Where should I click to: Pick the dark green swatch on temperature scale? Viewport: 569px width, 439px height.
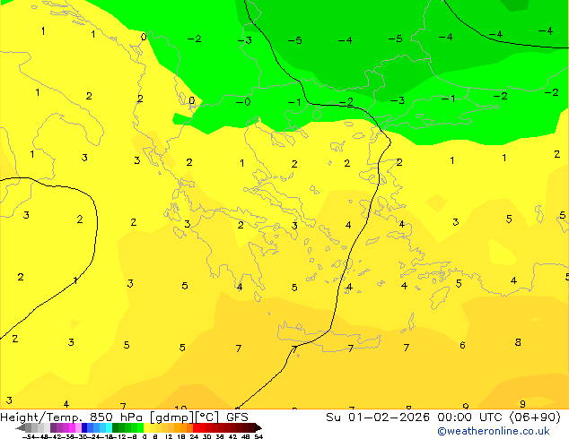115,427
